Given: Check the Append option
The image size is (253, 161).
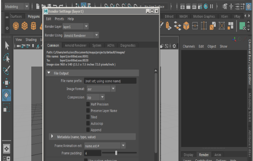Looking at the screenshot, I should (88, 130).
